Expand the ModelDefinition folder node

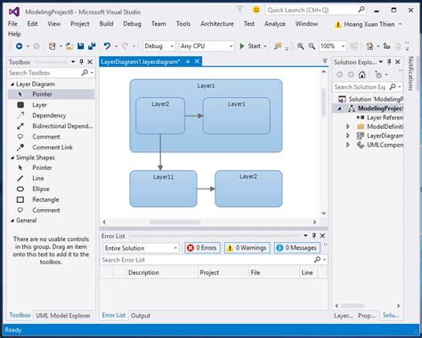coord(348,126)
